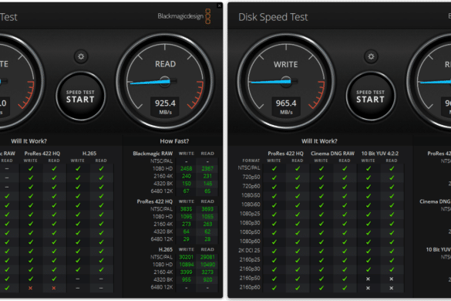This screenshot has width=451, height=301.
Task: Select H.265 4320 8K read value 920
Action: [207, 279]
